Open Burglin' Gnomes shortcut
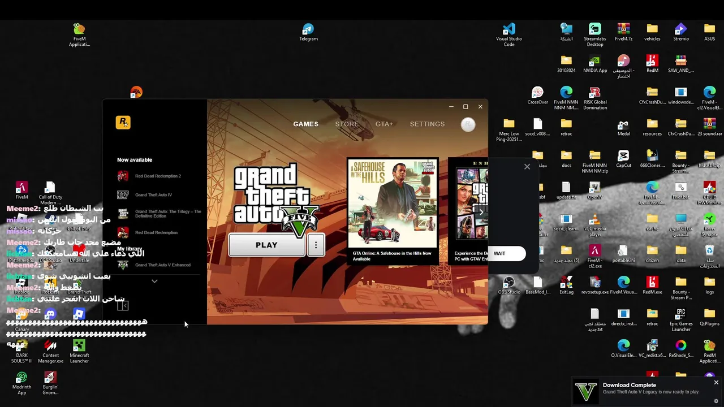 point(50,383)
